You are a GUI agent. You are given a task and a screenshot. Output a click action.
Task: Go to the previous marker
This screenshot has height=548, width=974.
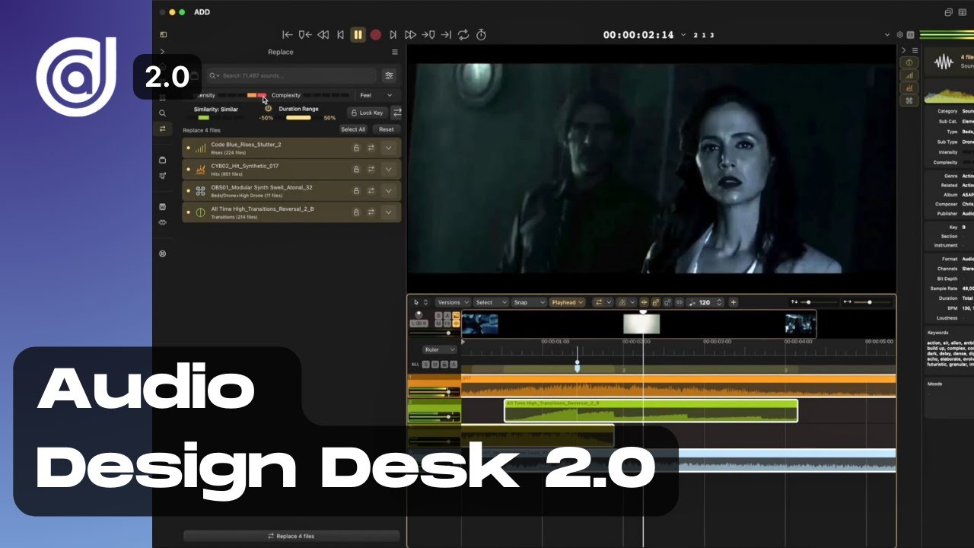click(304, 35)
